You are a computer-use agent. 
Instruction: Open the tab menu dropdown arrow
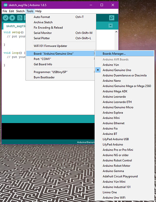[x=110, y=26]
